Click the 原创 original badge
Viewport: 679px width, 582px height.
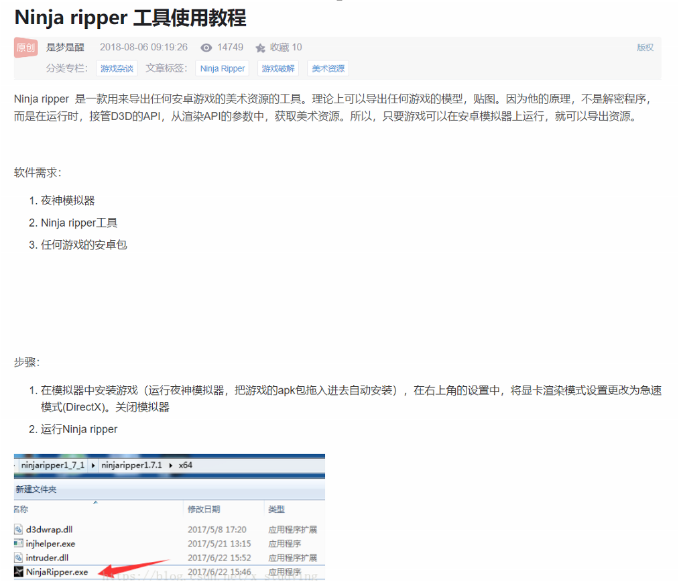(26, 47)
